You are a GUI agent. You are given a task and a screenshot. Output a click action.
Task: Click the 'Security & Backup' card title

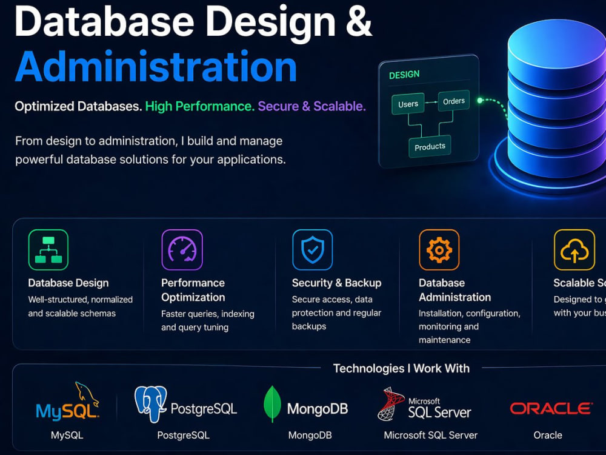(336, 283)
